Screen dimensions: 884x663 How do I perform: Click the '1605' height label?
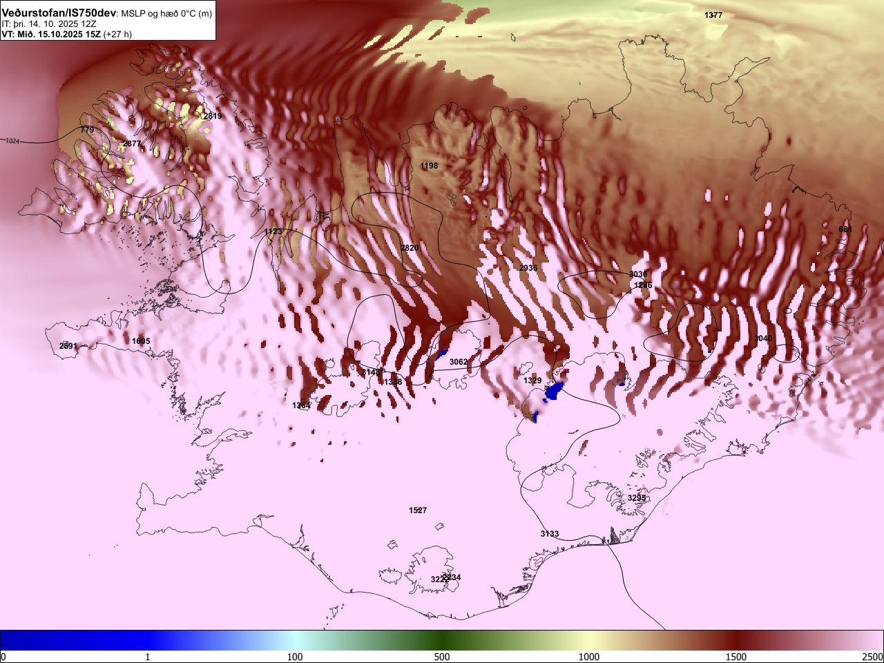[141, 341]
